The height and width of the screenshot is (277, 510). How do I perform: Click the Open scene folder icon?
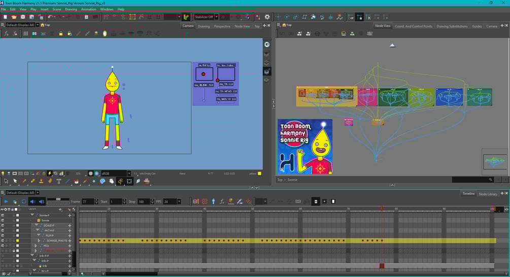click(14, 17)
